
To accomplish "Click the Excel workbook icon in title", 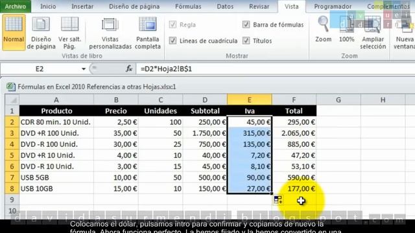I will coord(10,87).
